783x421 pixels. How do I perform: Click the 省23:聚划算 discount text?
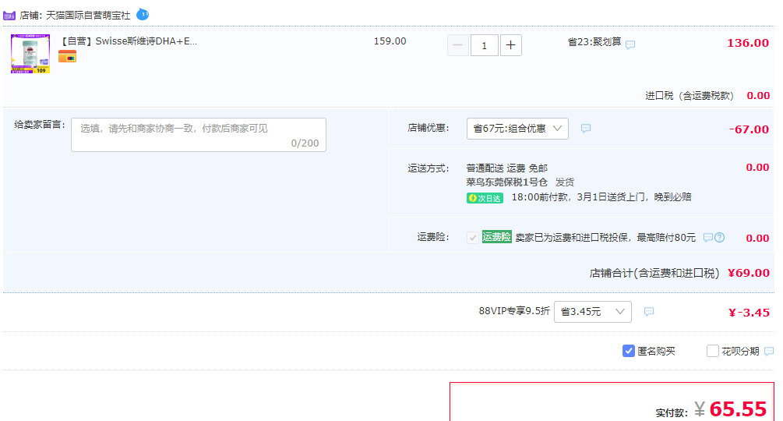tap(594, 42)
